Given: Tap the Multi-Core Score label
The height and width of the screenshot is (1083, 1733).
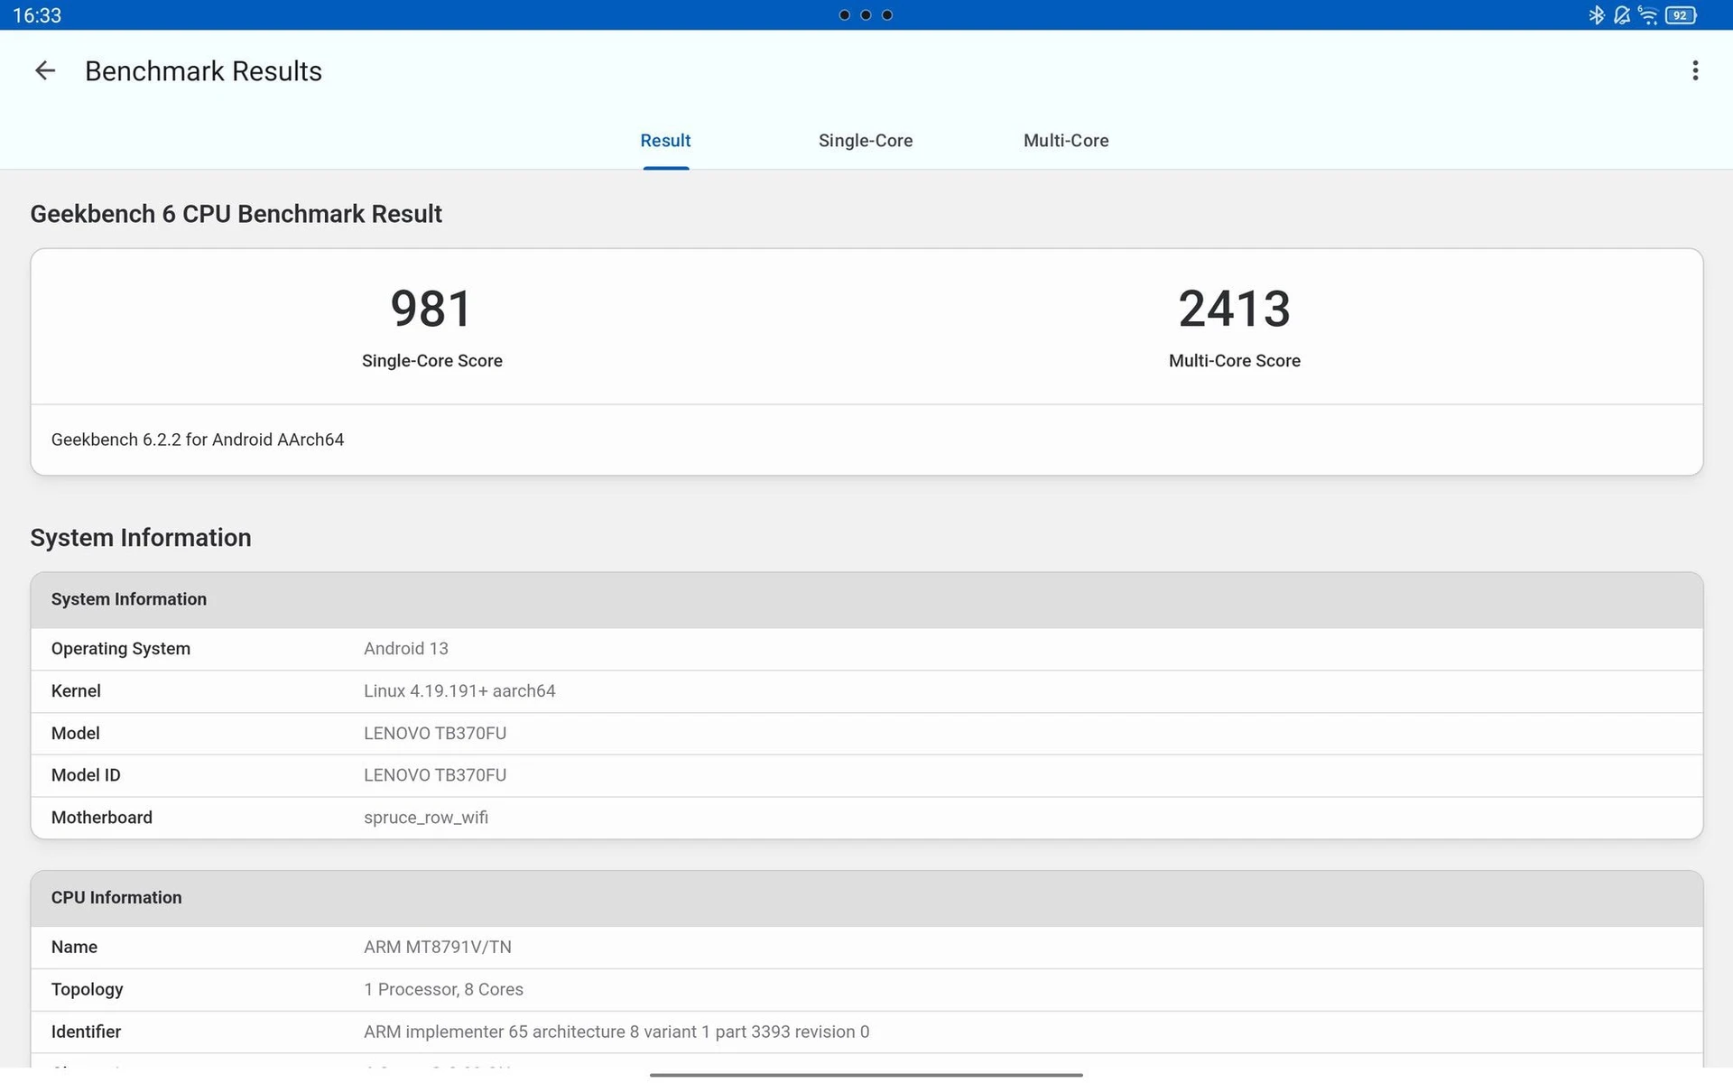Looking at the screenshot, I should [x=1235, y=361].
